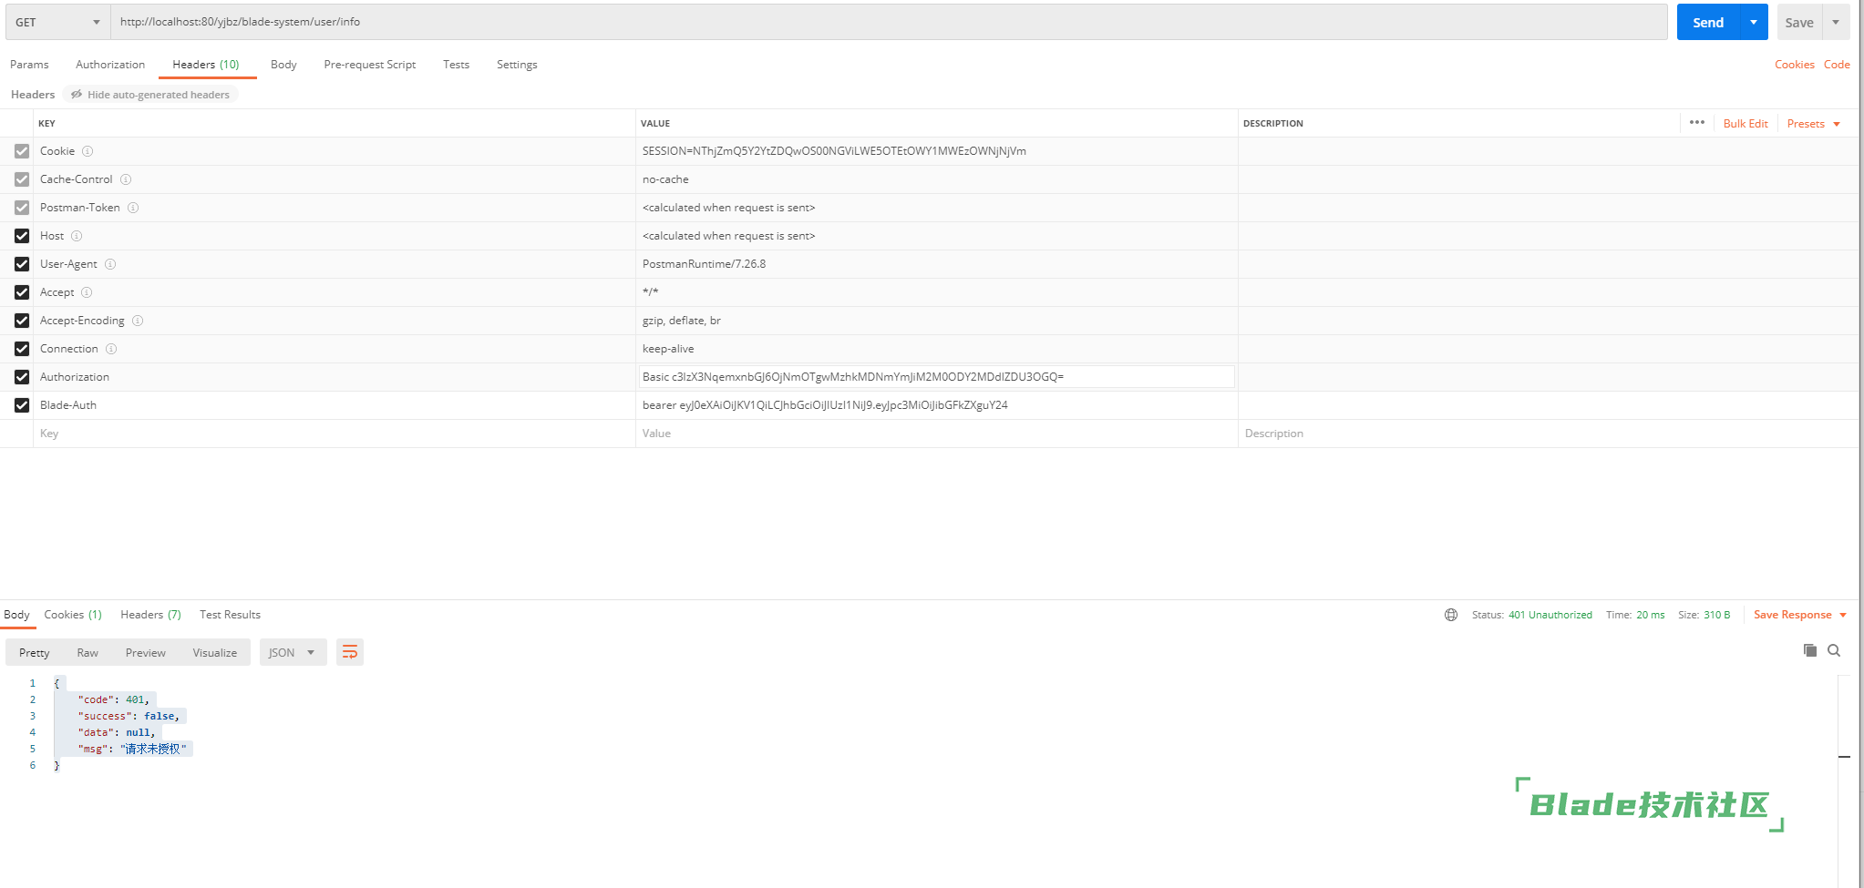
Task: Open the three-dots column options icon
Action: tap(1696, 123)
